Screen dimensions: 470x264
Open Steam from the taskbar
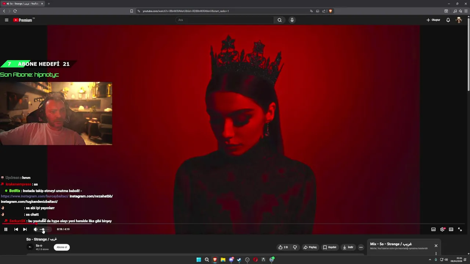(x=239, y=260)
